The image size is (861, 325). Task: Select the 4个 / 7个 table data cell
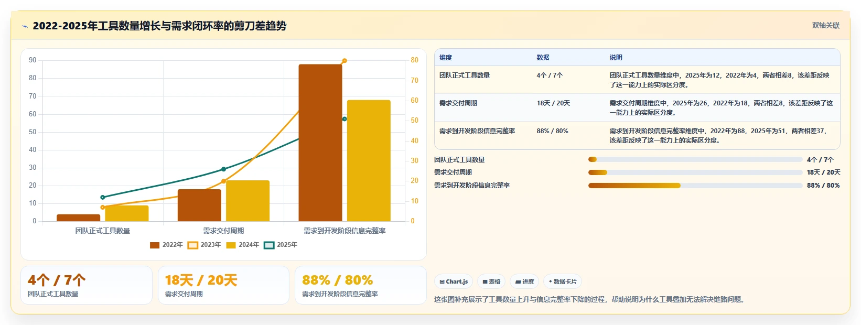(550, 75)
